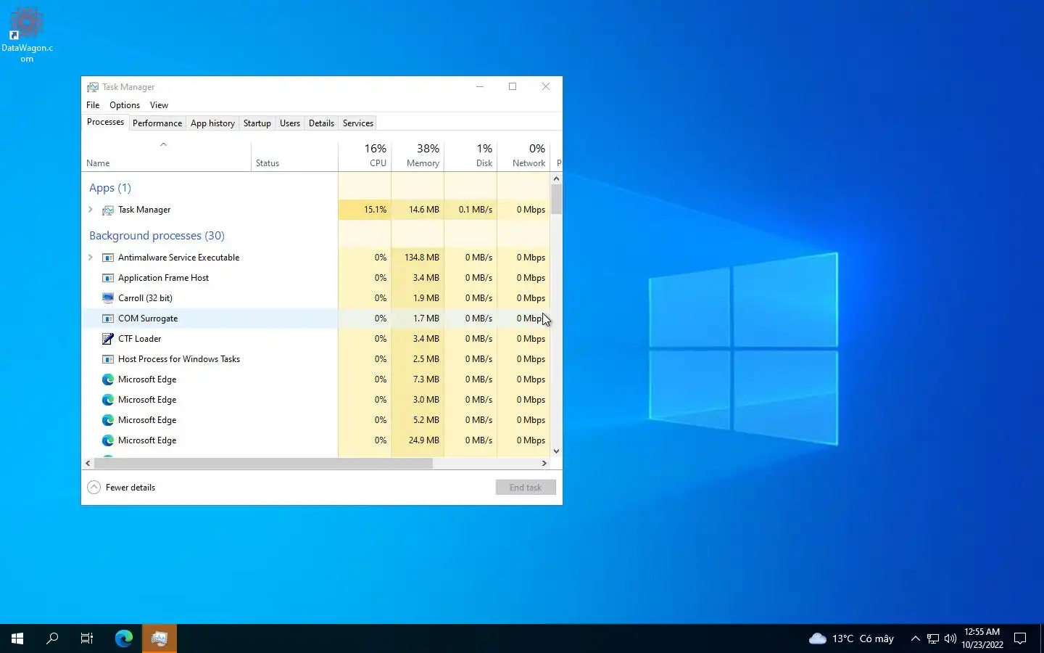Viewport: 1044px width, 653px height.
Task: Sort by the Name column header
Action: point(166,155)
